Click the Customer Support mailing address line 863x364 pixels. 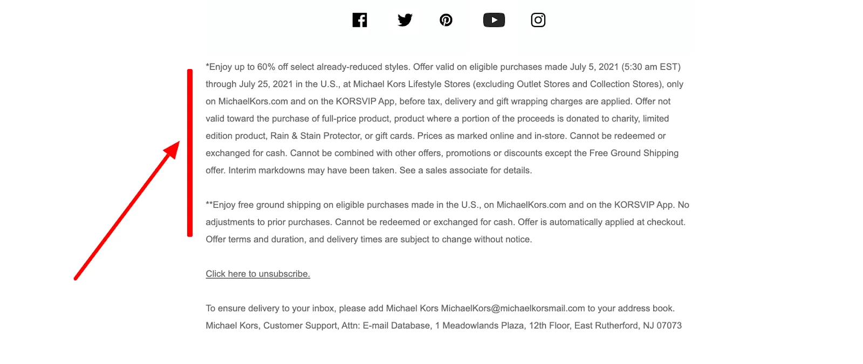tap(443, 326)
